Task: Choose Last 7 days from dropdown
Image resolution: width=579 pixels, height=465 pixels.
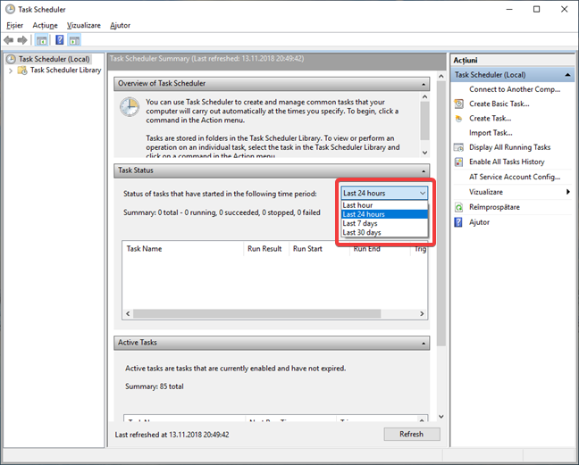Action: tap(384, 223)
